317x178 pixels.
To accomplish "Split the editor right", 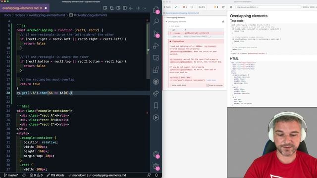I will [x=125, y=8].
